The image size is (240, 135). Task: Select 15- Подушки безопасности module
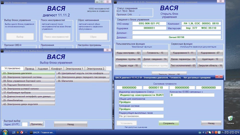pos(28,85)
